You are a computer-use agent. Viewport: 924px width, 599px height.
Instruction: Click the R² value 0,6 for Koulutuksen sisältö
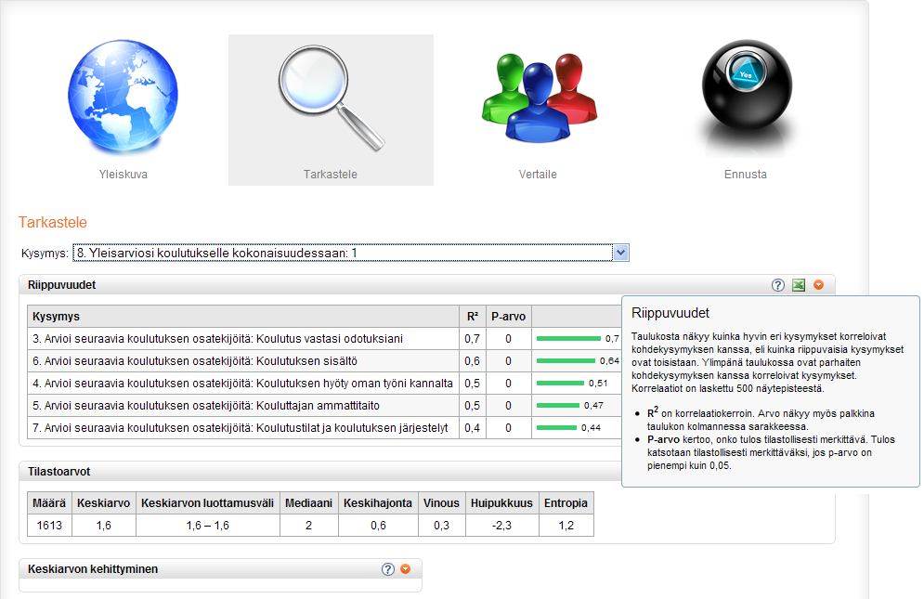coord(472,361)
